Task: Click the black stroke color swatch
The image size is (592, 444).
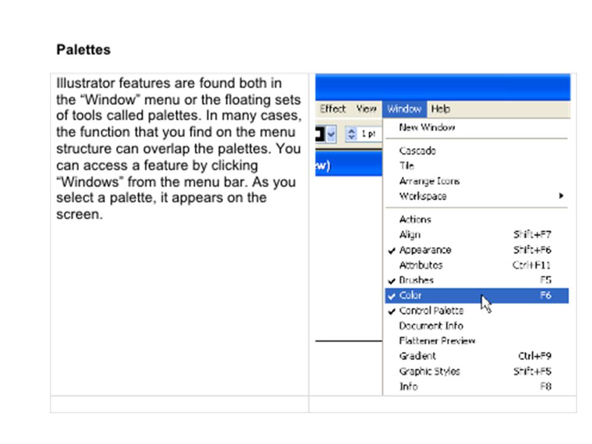Action: [x=320, y=134]
